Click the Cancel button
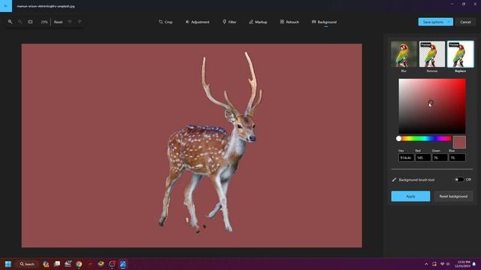Screen dimensions: 481x270 click(465, 22)
